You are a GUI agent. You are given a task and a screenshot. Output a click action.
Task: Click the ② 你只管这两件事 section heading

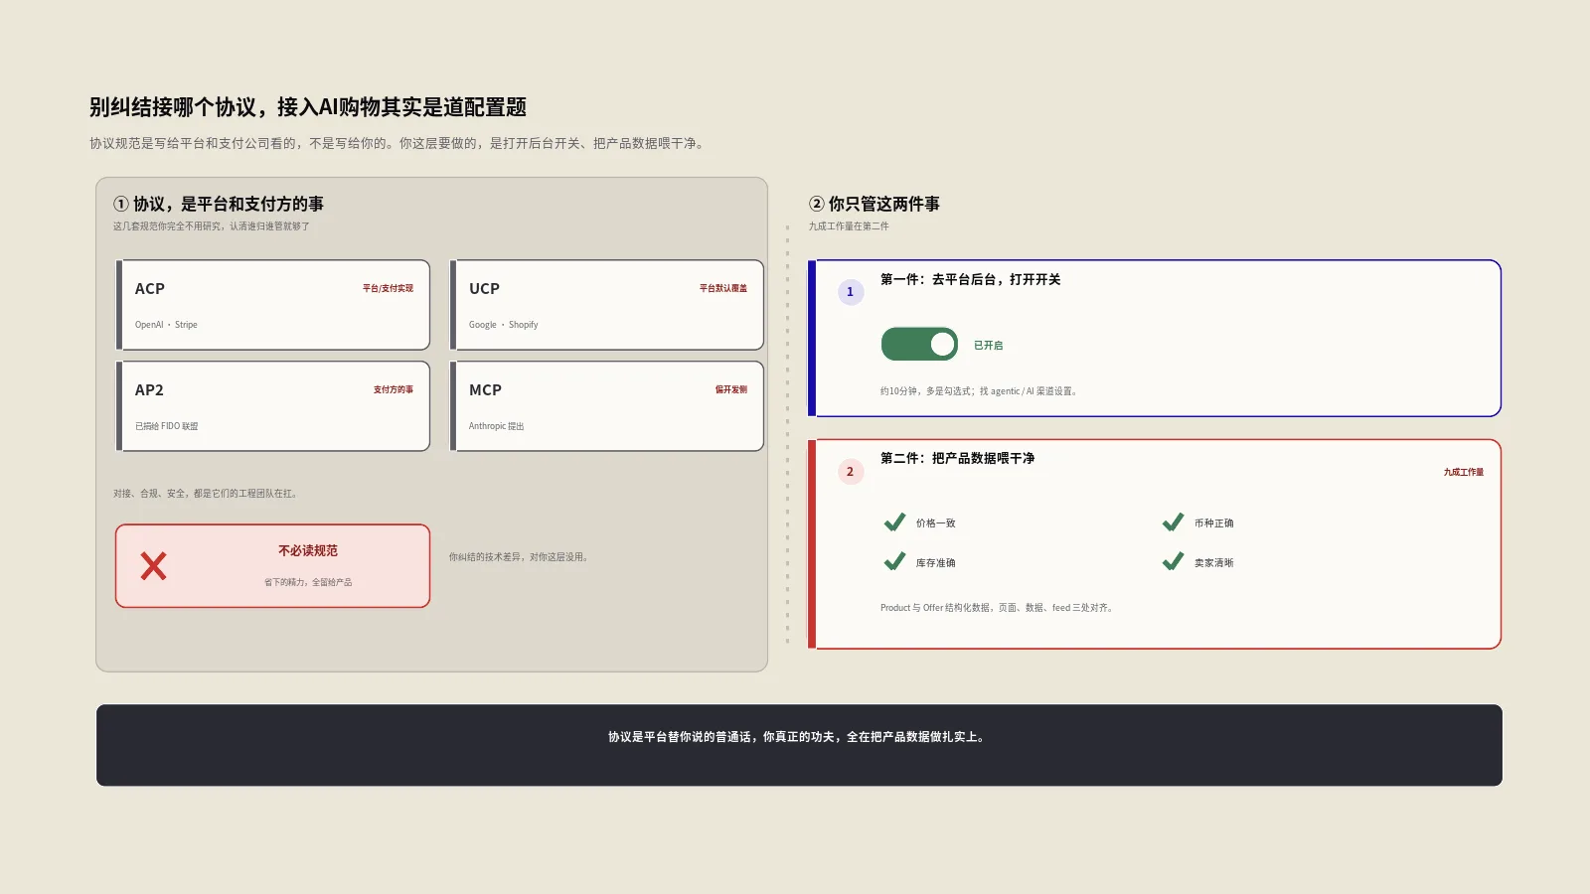pyautogui.click(x=874, y=204)
